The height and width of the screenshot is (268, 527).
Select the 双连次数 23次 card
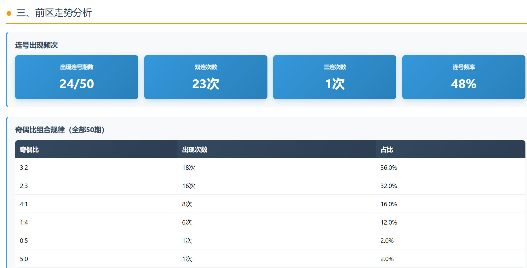point(206,77)
